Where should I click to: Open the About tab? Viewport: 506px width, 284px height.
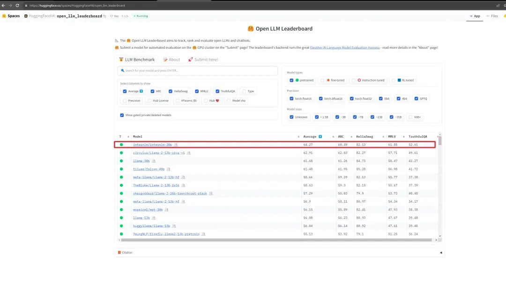(171, 59)
